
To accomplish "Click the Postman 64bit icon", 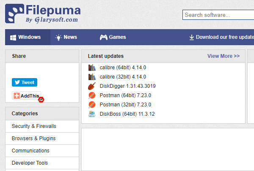I will pyautogui.click(x=92, y=95).
